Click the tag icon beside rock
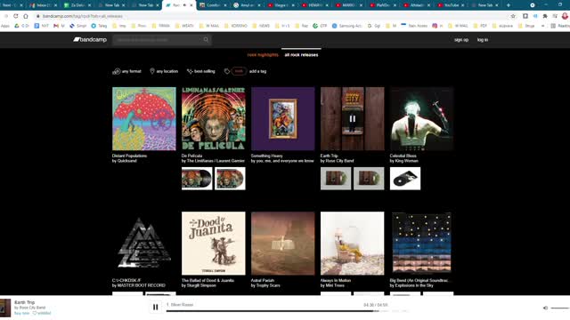Screen dimensions: 570x320 point(227,71)
